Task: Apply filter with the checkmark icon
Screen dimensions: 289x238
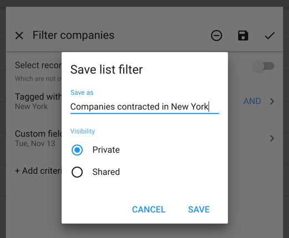Action: tap(270, 35)
